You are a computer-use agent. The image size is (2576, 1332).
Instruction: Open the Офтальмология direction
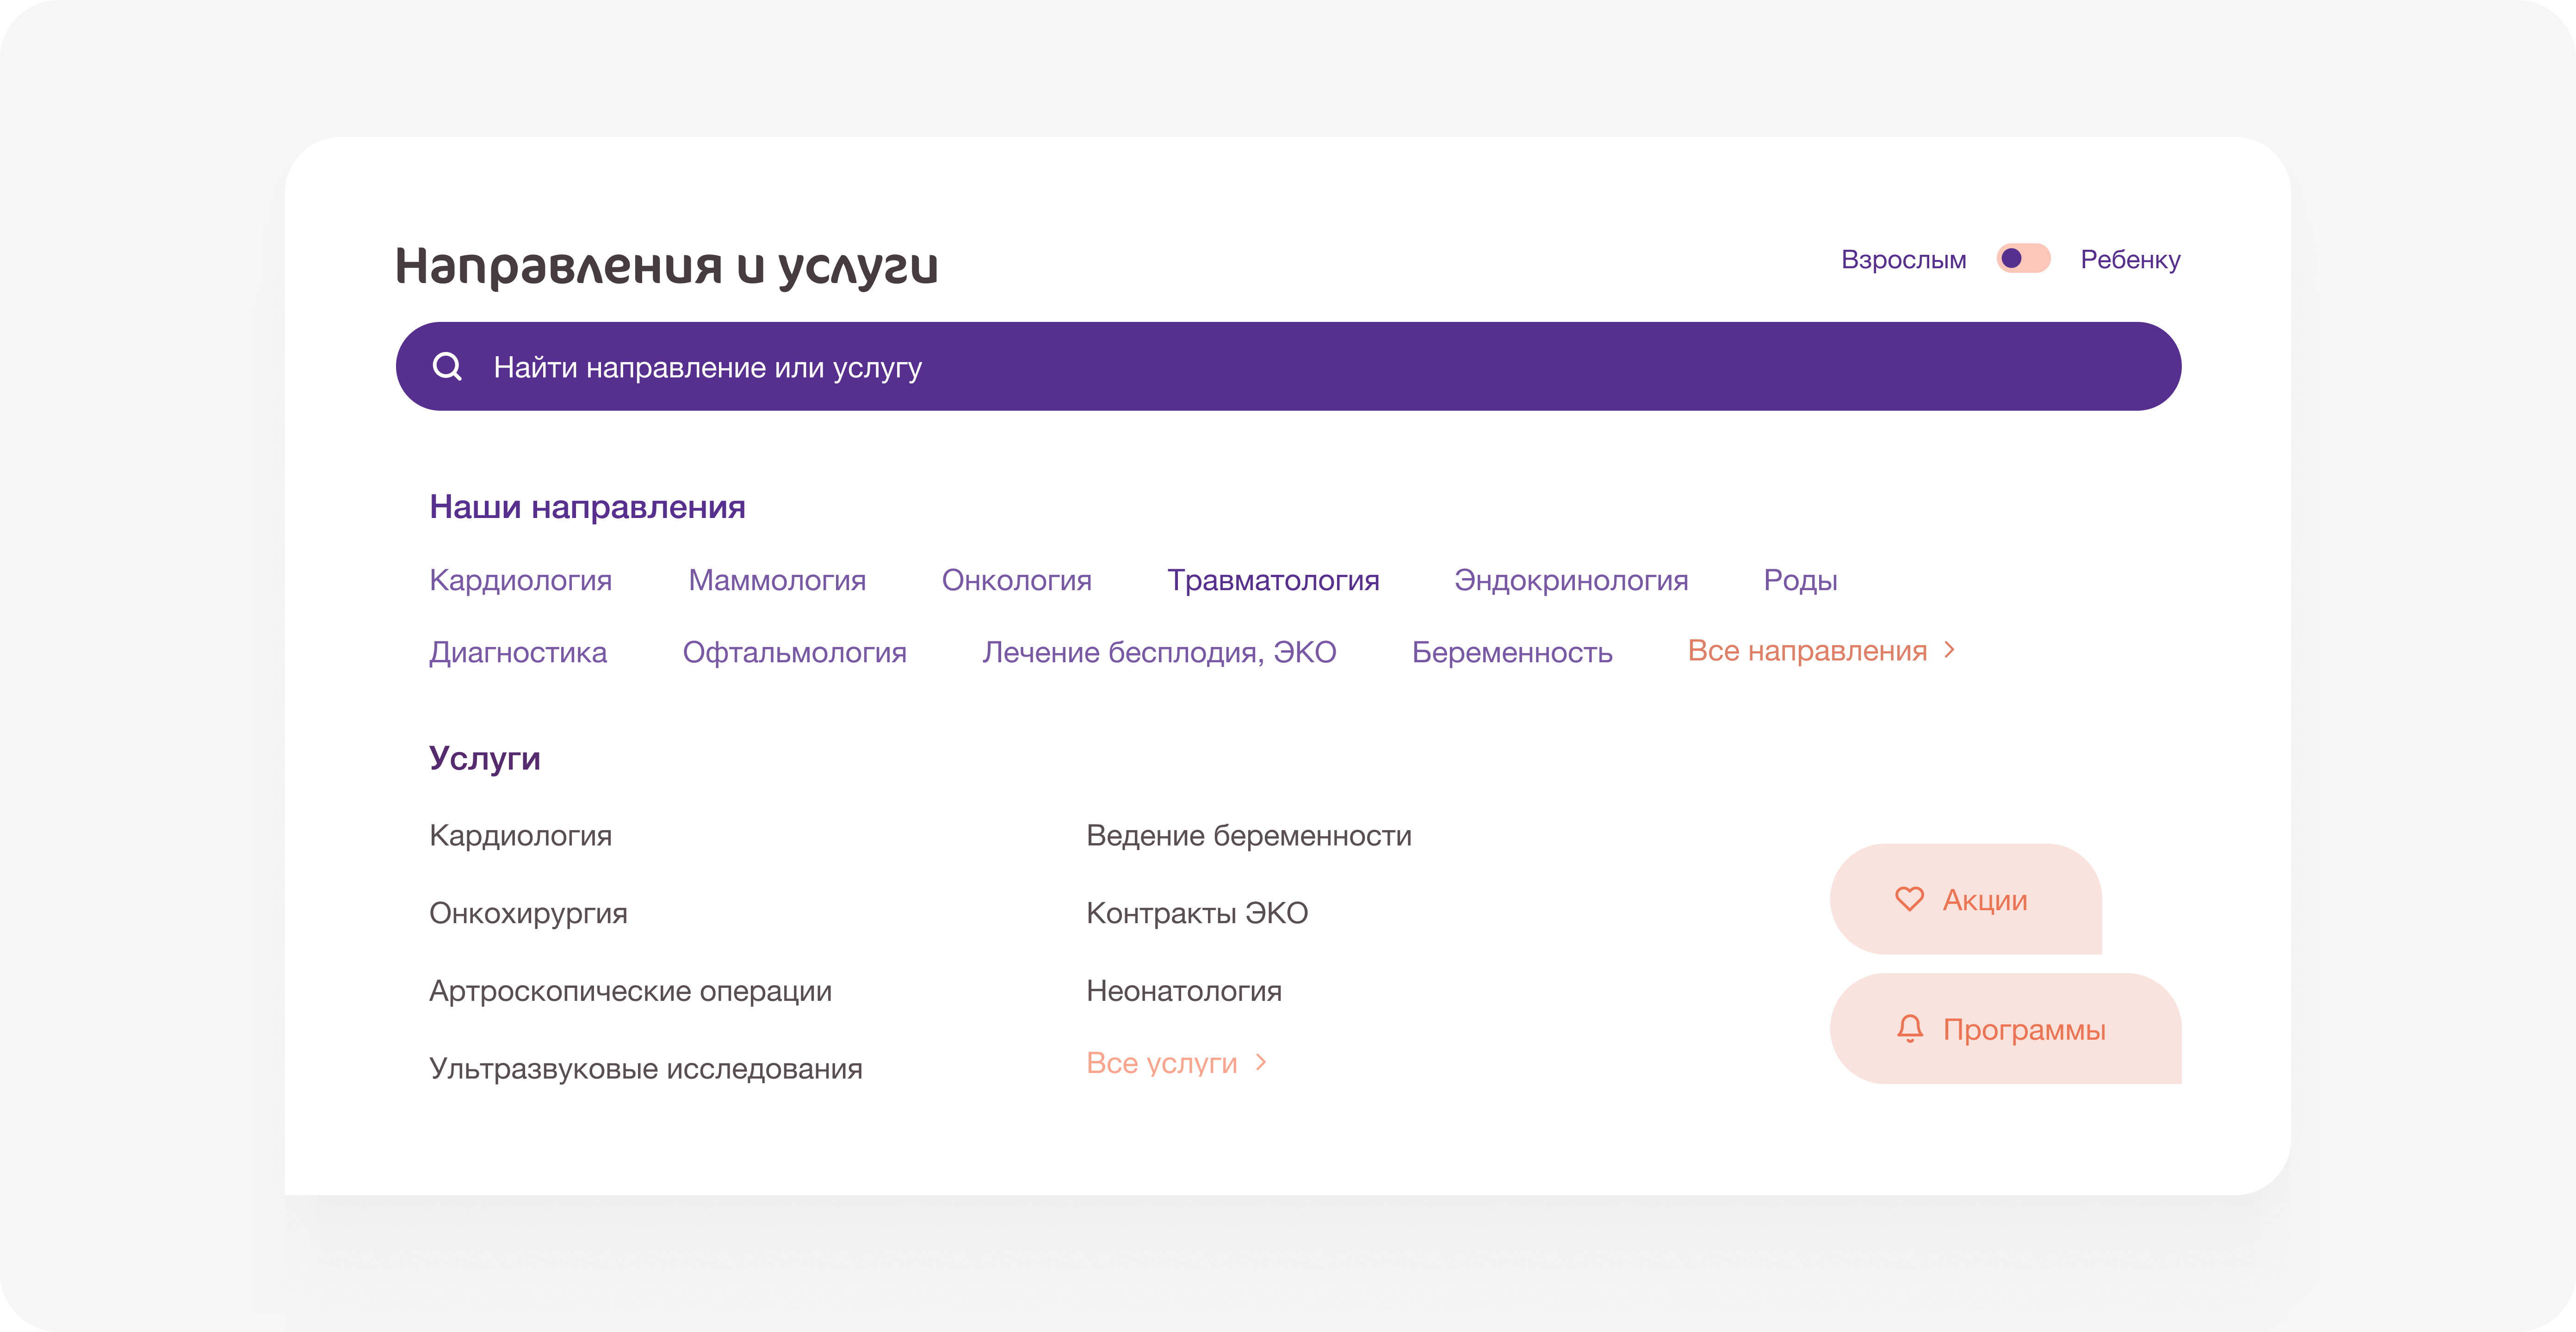point(794,652)
